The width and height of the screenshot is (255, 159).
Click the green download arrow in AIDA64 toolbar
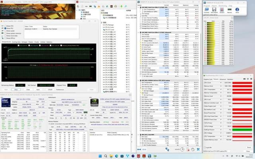tap(121, 6)
